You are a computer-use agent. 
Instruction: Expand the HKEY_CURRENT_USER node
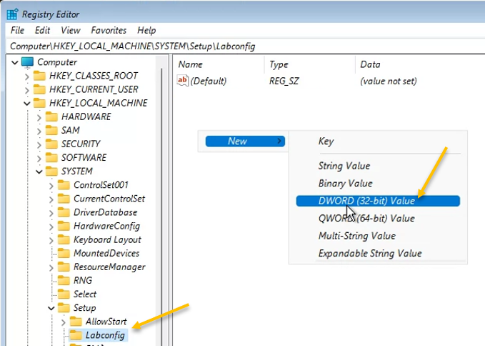[27, 90]
